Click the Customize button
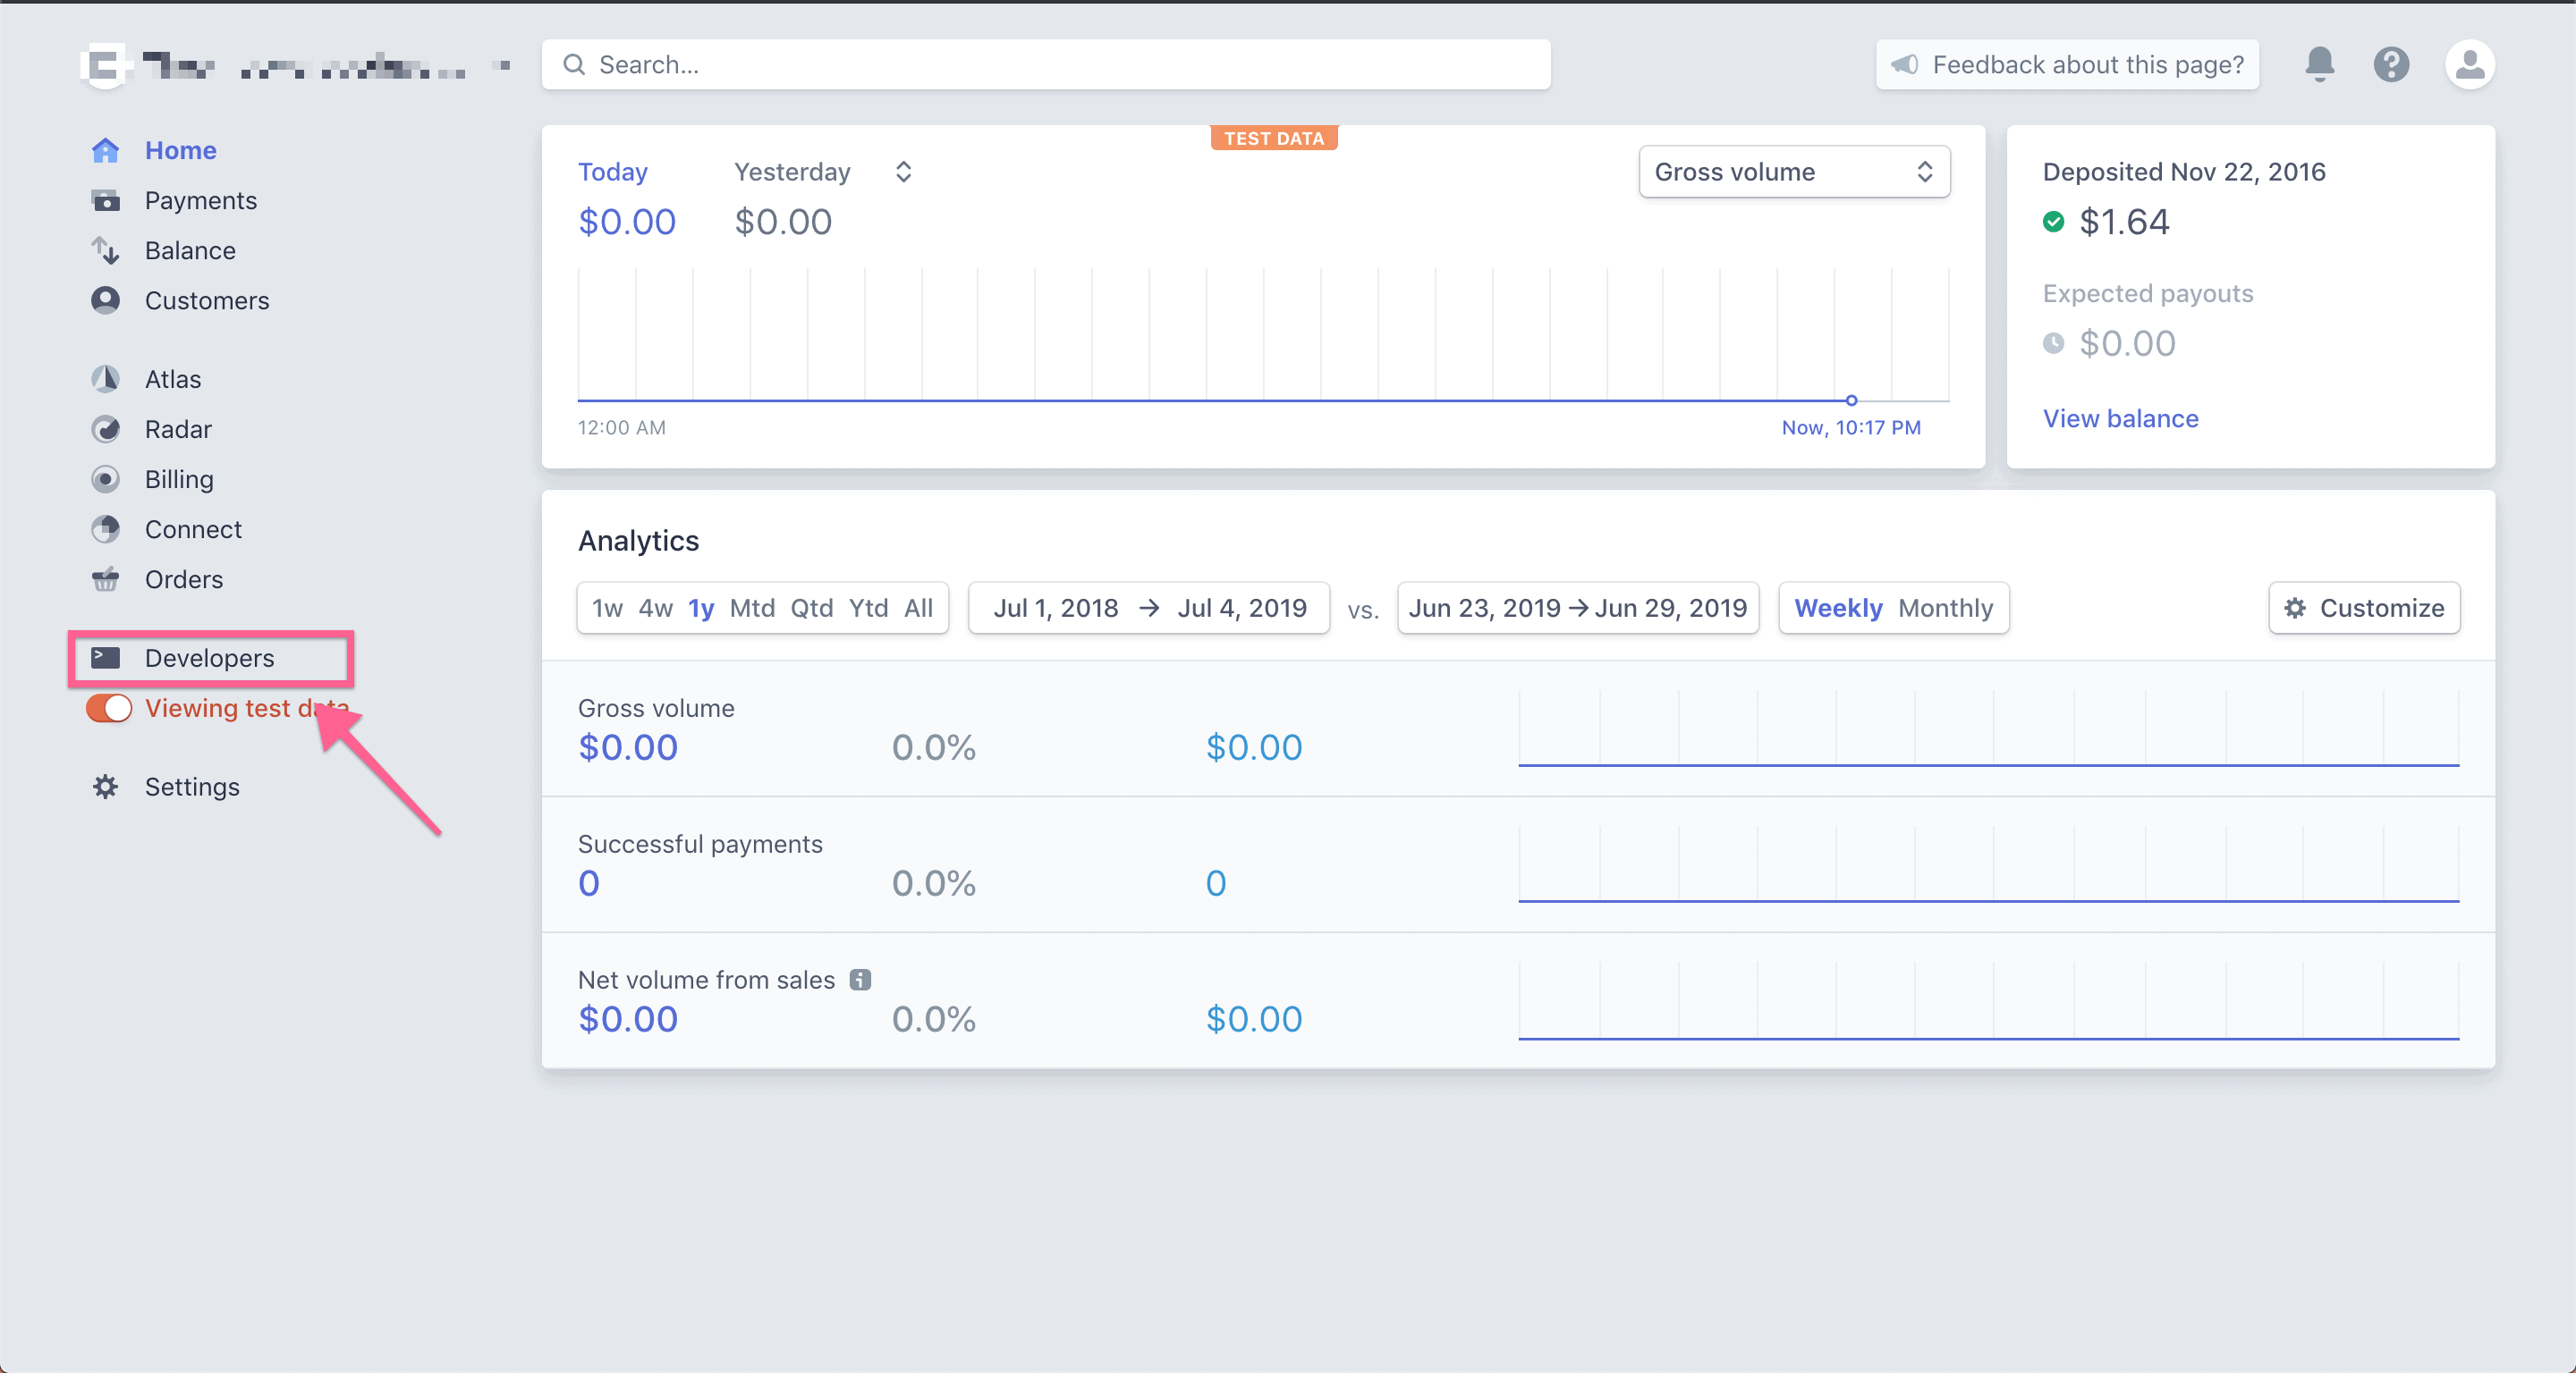 click(2364, 608)
